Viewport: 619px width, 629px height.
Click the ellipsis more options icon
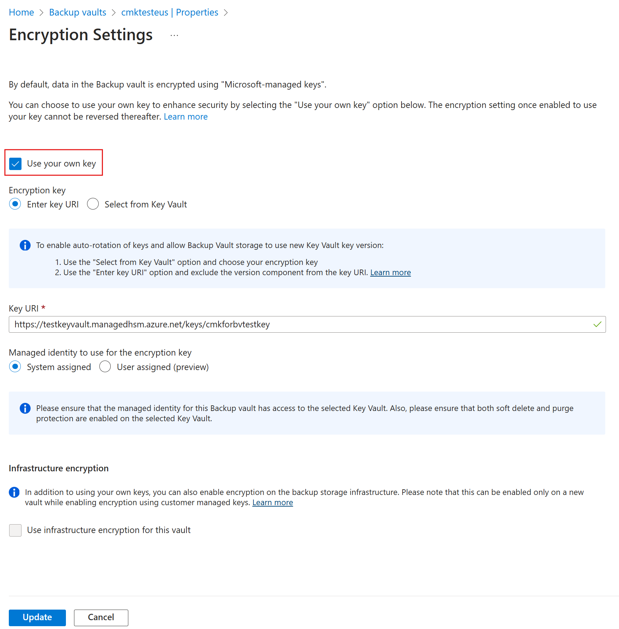pos(174,35)
